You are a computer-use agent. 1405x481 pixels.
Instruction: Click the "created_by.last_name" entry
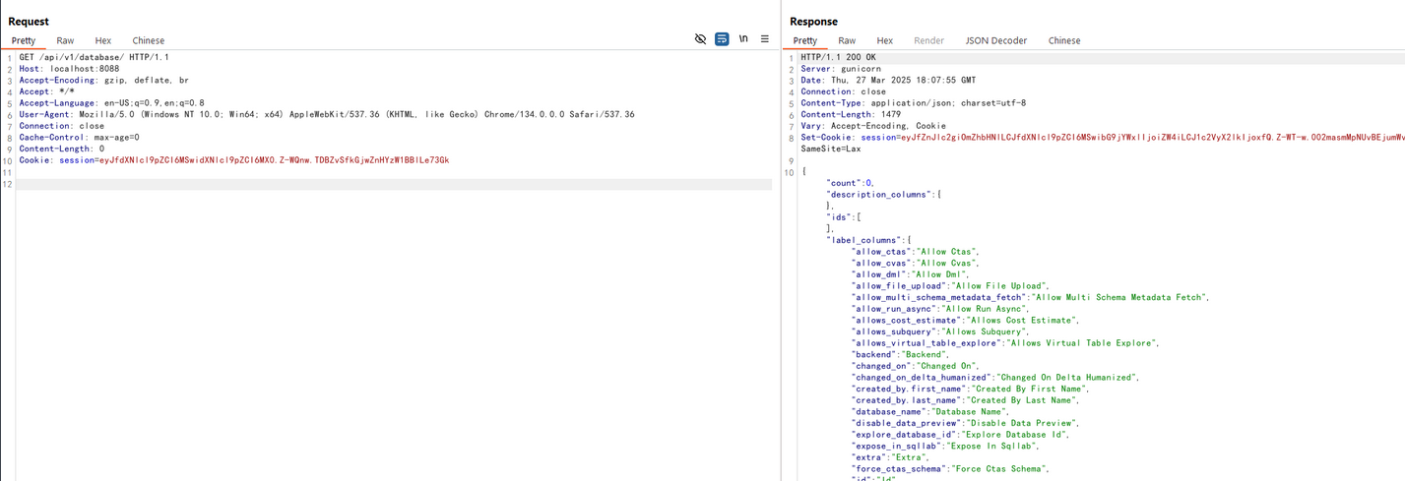pyautogui.click(x=966, y=400)
